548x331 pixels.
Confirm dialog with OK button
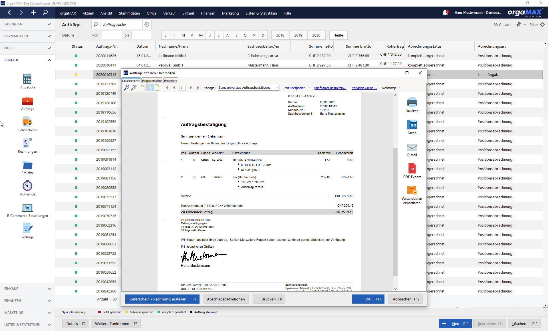click(368, 299)
